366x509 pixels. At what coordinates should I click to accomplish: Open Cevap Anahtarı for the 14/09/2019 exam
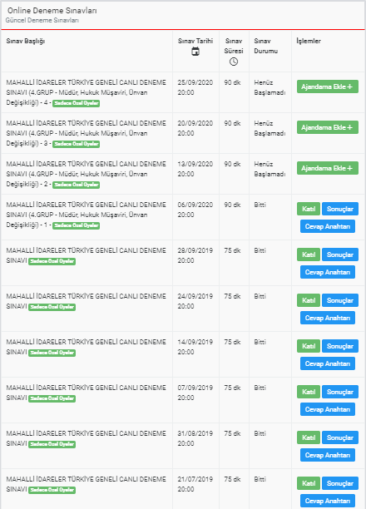coord(328,363)
